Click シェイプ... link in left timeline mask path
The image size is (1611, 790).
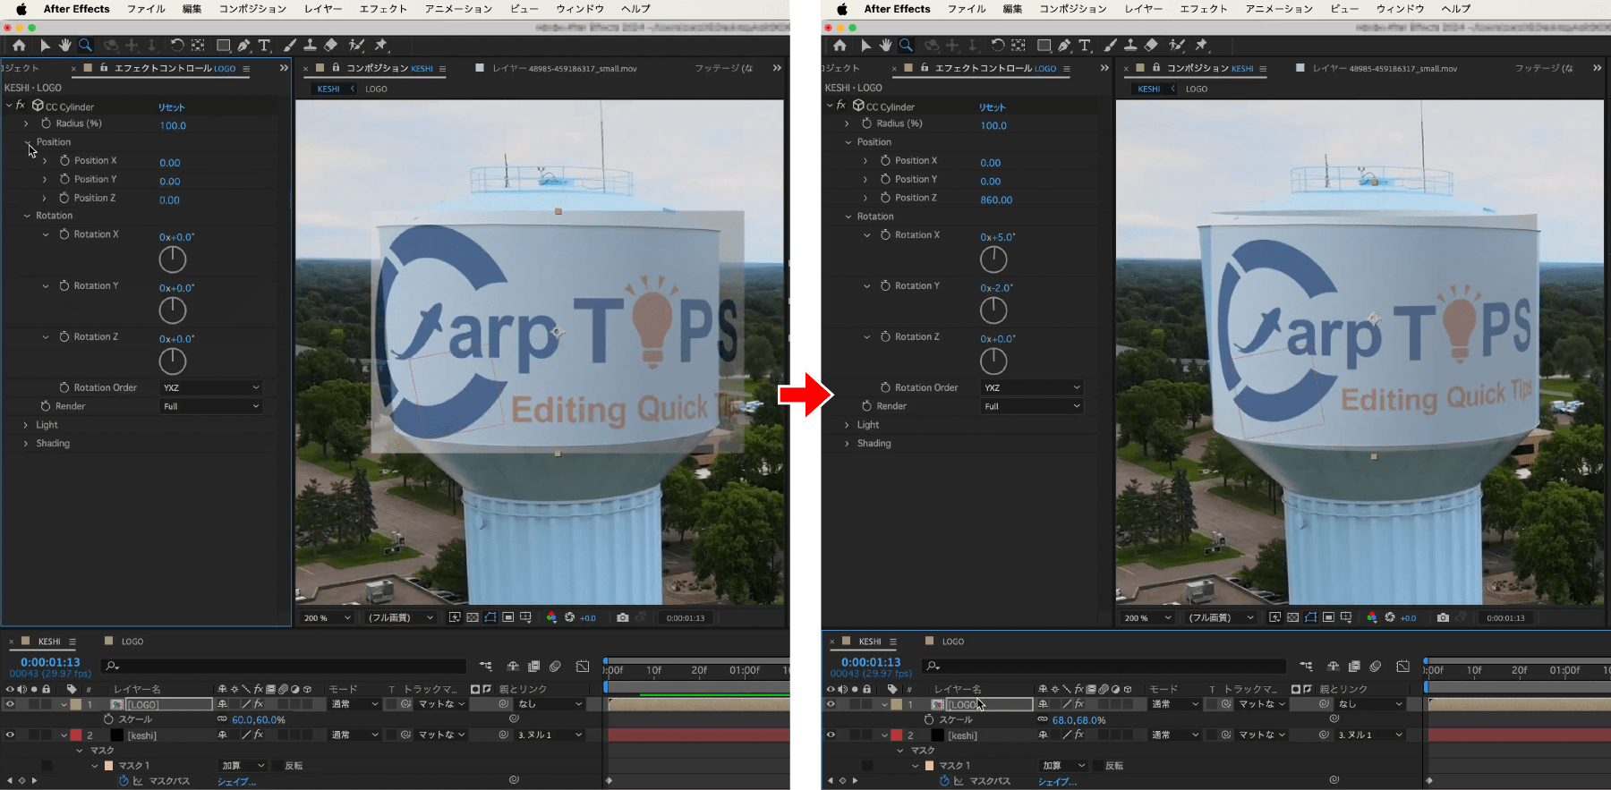[x=237, y=782]
